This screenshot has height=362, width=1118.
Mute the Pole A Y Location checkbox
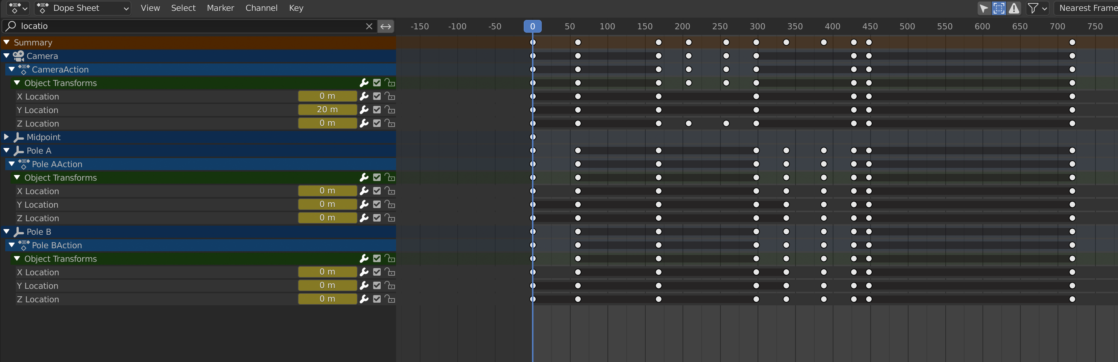pos(377,204)
